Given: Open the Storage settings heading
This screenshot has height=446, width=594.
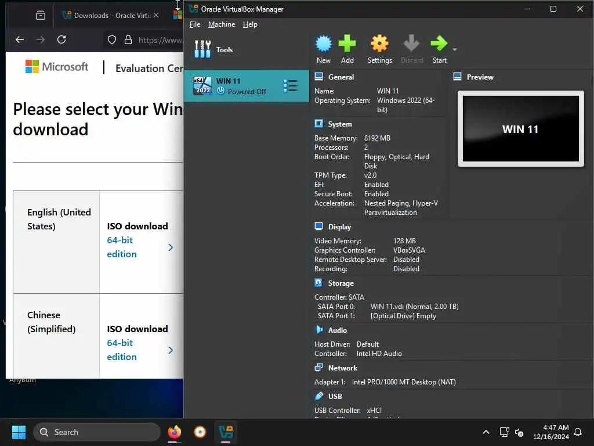Looking at the screenshot, I should pos(341,283).
